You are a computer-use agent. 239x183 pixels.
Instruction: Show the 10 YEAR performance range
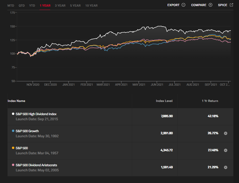[91, 6]
